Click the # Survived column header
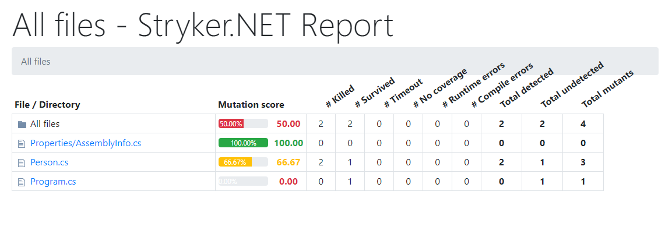The image size is (672, 230). point(375,93)
